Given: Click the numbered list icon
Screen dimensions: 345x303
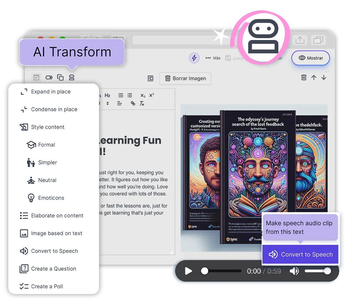Looking at the screenshot, I should [x=120, y=95].
